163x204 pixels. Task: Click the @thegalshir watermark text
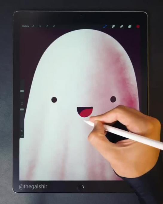click(x=33, y=187)
